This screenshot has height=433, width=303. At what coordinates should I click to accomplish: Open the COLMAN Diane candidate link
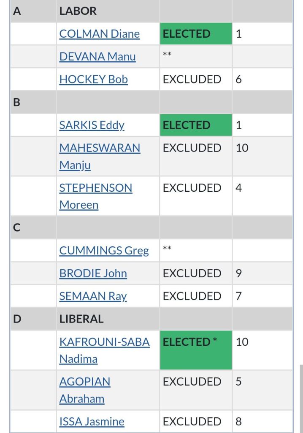coord(99,34)
